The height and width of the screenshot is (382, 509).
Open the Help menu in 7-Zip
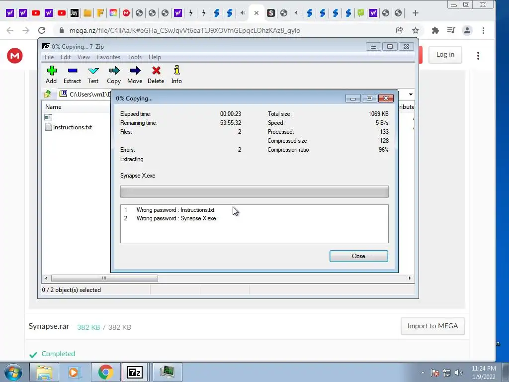(x=155, y=57)
